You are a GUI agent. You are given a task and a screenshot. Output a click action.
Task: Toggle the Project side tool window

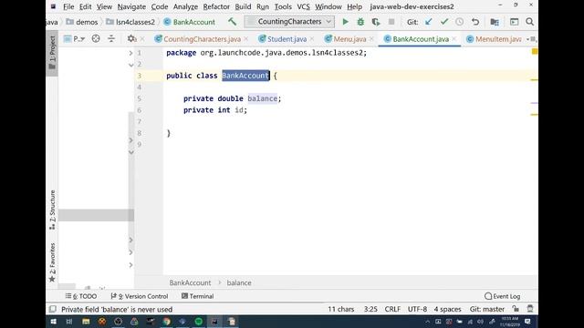52,53
